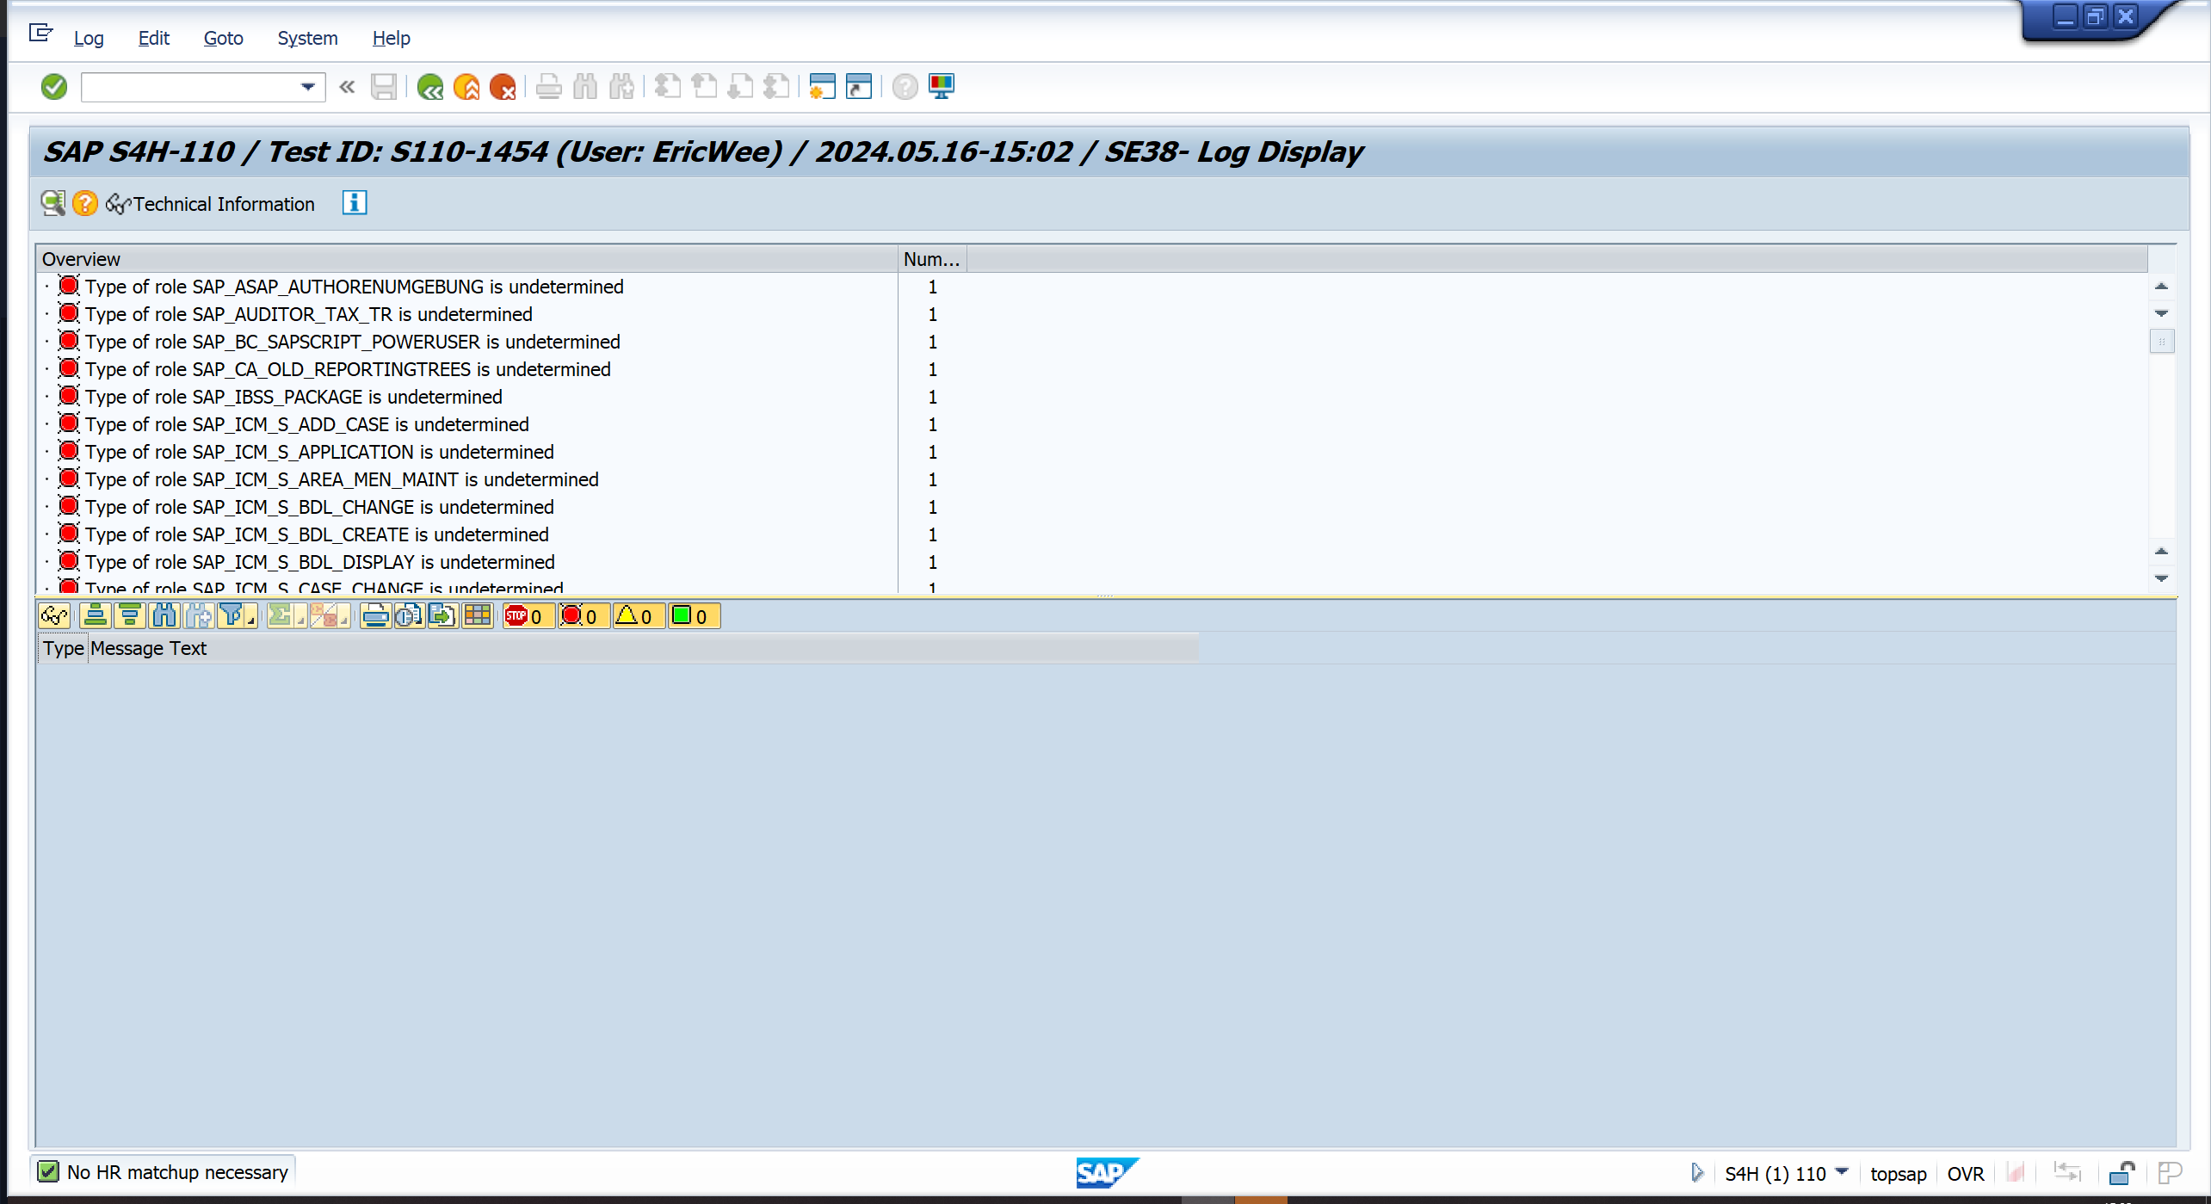Click the Sort ascending icon
The height and width of the screenshot is (1204, 2211).
tap(96, 615)
